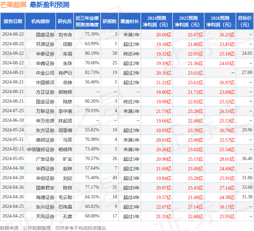
Task: Select the 2024预测净利润 column header
Action: click(x=157, y=21)
